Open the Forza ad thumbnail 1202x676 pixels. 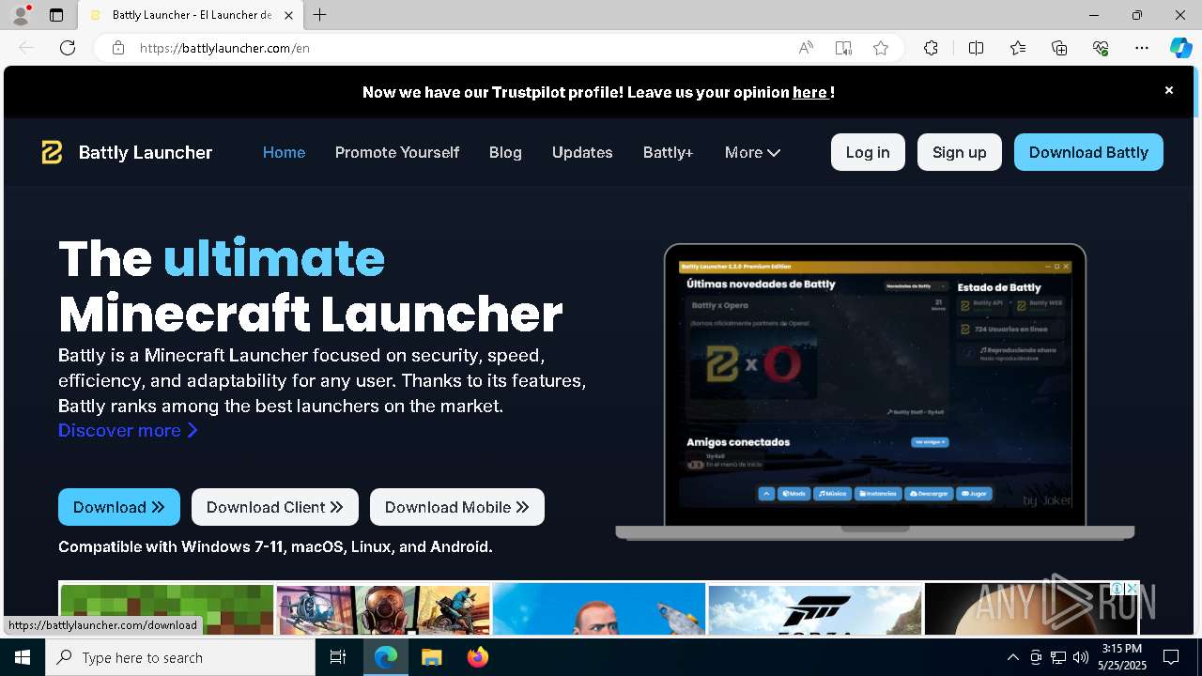pyautogui.click(x=814, y=609)
